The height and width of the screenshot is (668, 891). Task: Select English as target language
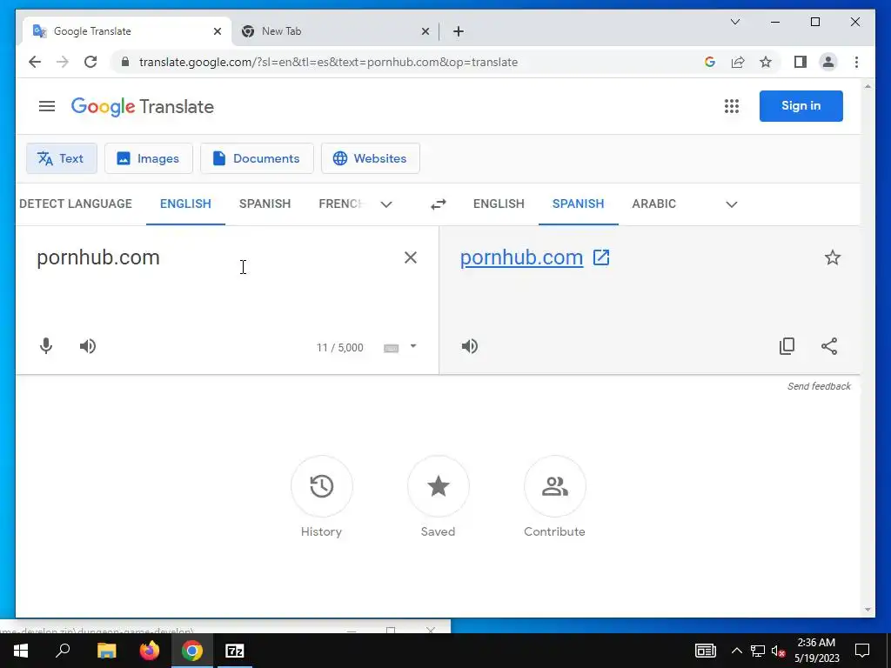point(499,204)
